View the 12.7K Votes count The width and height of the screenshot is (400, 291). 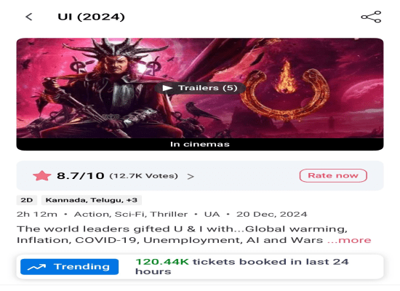pos(143,176)
